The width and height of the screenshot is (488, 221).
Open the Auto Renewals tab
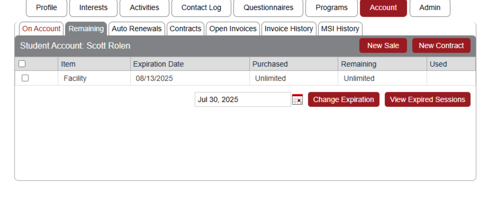point(137,29)
